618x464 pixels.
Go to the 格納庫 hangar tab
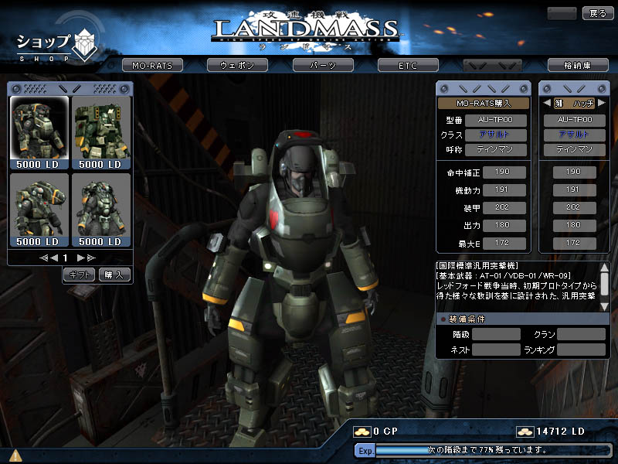coord(578,65)
